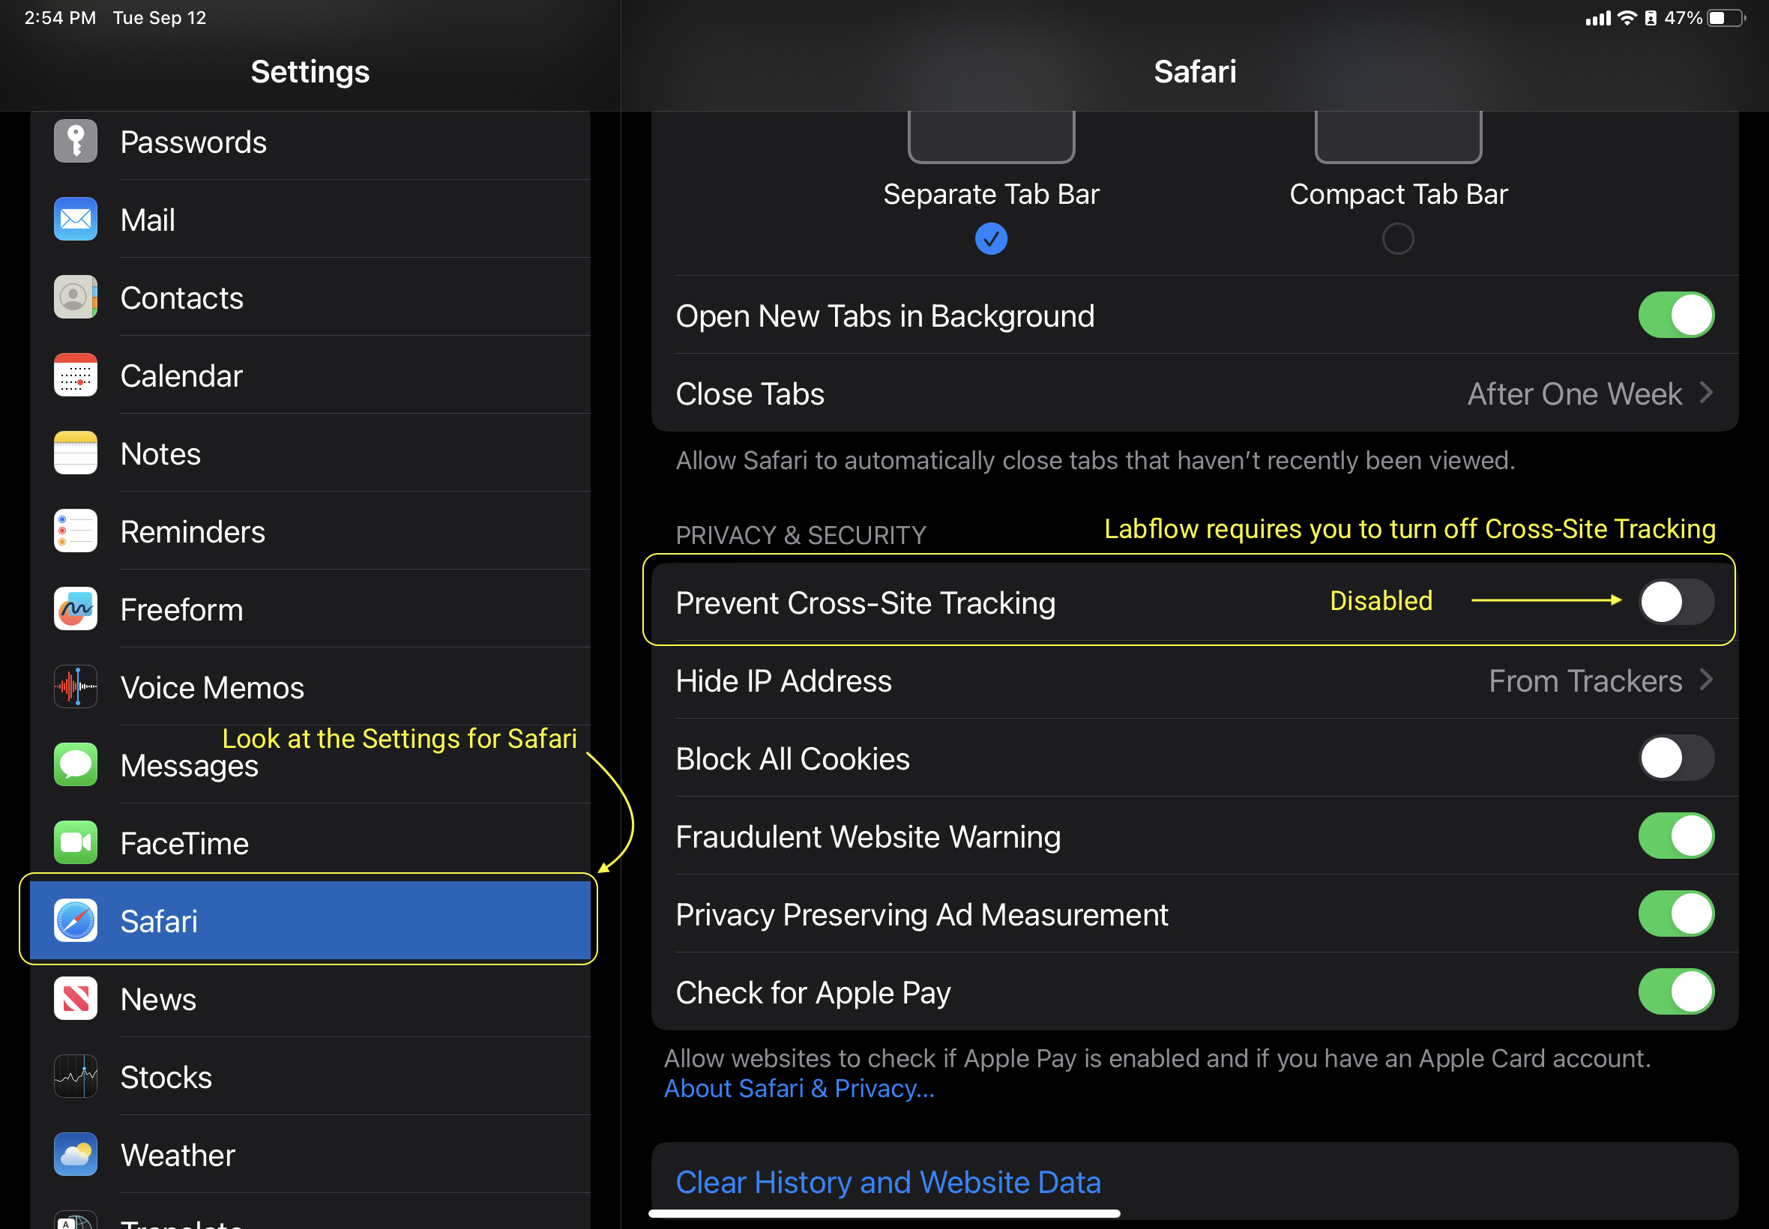Tap the Wi-Fi status icon
This screenshot has height=1229, width=1769.
coord(1627,18)
